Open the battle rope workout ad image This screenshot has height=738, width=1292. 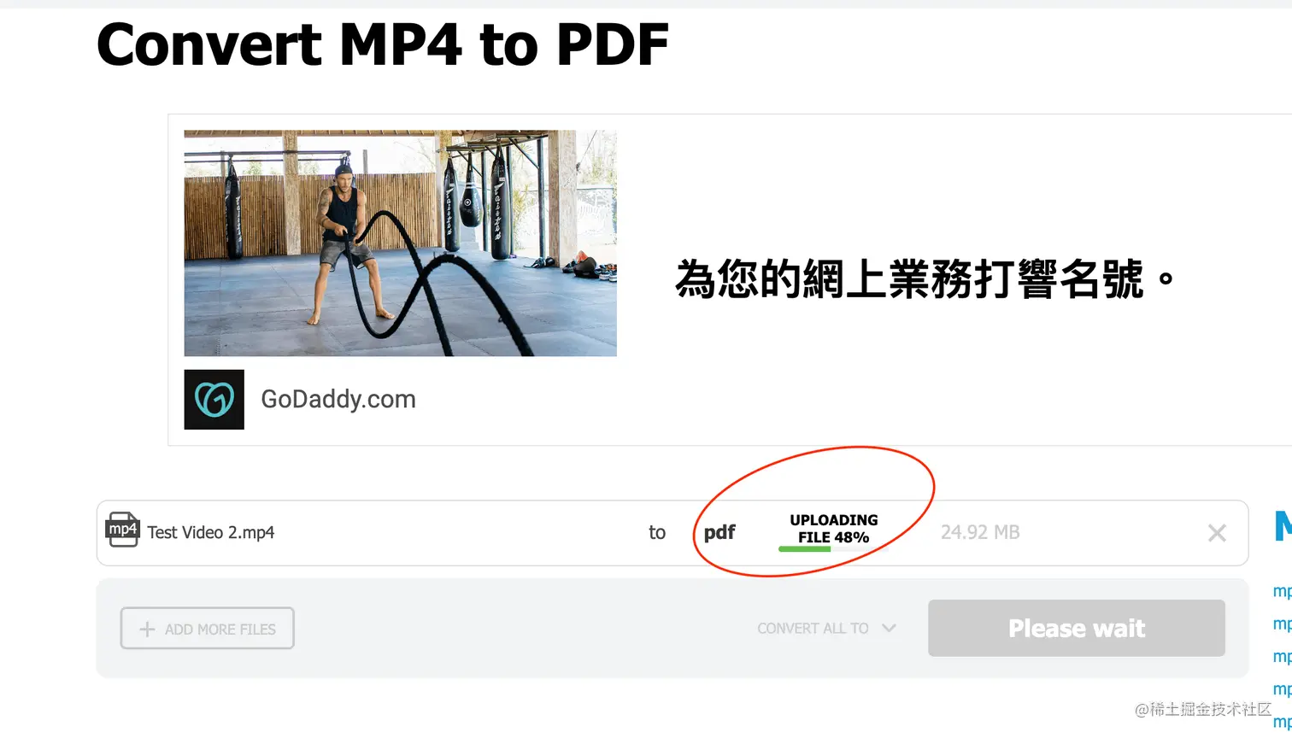pyautogui.click(x=400, y=243)
